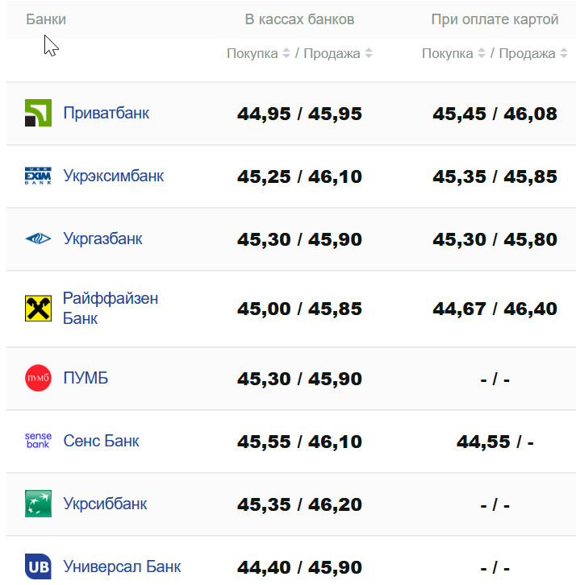Click the Sense Bank logo icon
The image size is (576, 585).
[38, 441]
